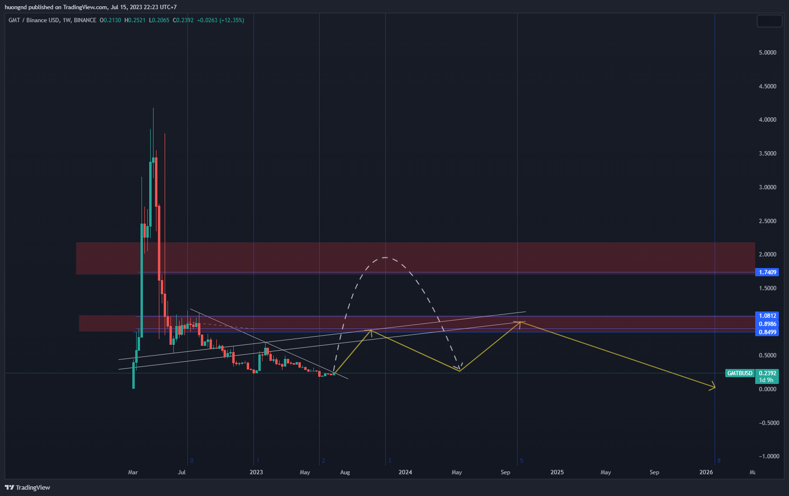
Task: Click the blue 1.7409 price label
Action: tap(767, 272)
